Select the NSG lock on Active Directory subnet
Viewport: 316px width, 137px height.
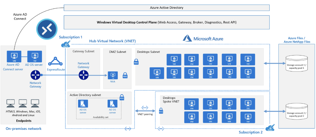[x=122, y=97]
